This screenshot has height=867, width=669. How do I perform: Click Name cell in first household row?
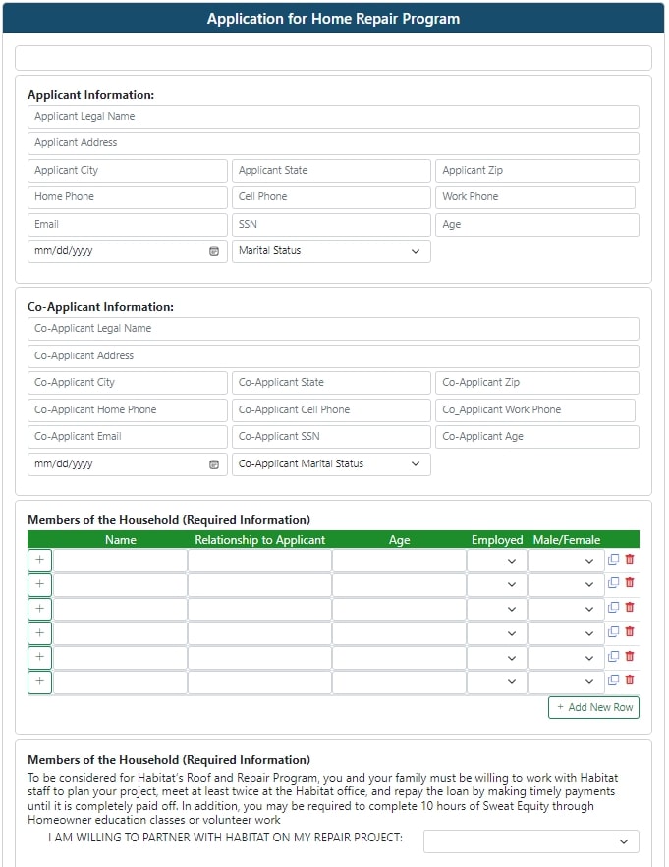[120, 561]
